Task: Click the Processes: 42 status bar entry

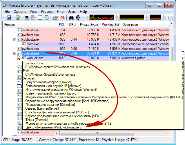Action: click(89, 140)
